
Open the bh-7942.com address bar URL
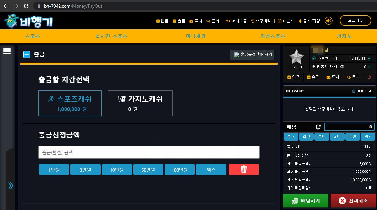point(73,6)
